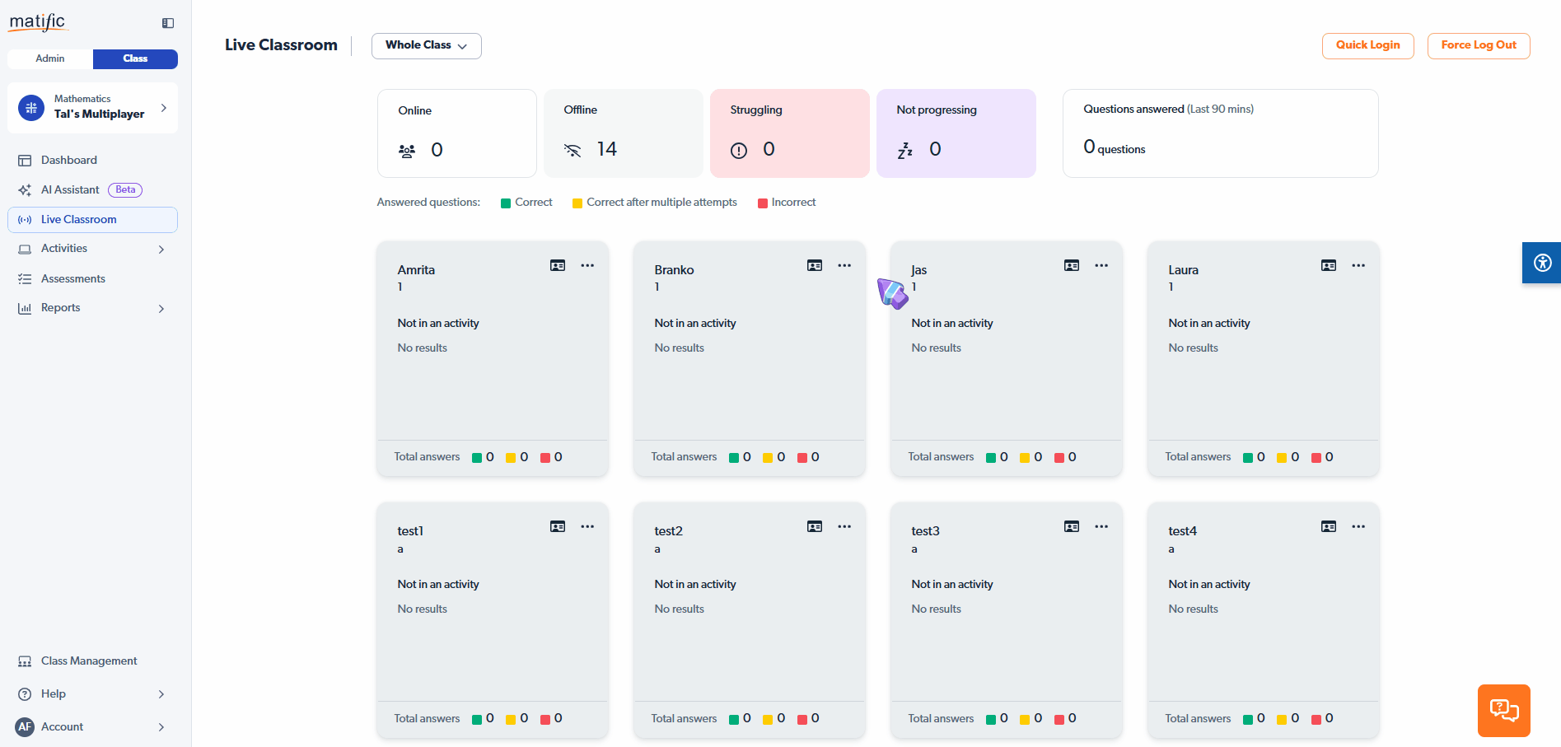Open the accessibility widget
1561x747 pixels.
[x=1542, y=263]
